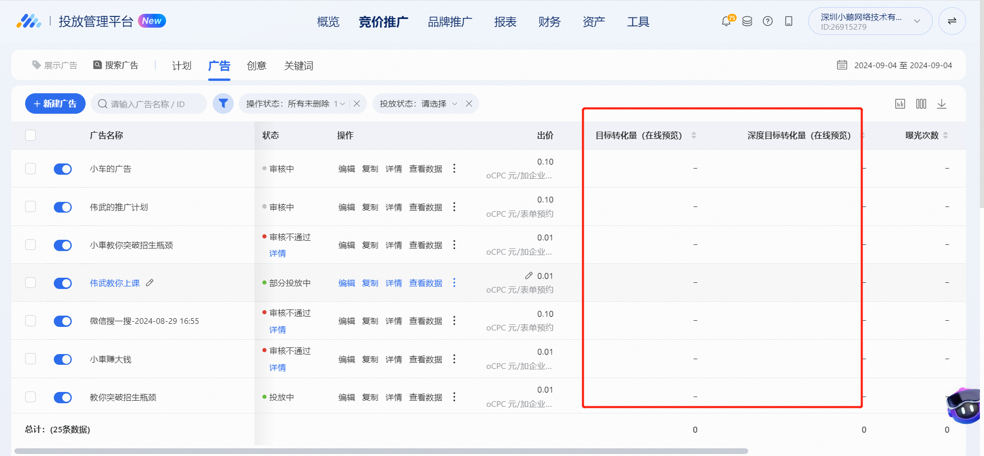Open the custom columns icon

point(921,104)
